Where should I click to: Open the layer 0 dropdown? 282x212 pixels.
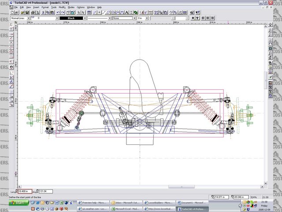coord(57,18)
